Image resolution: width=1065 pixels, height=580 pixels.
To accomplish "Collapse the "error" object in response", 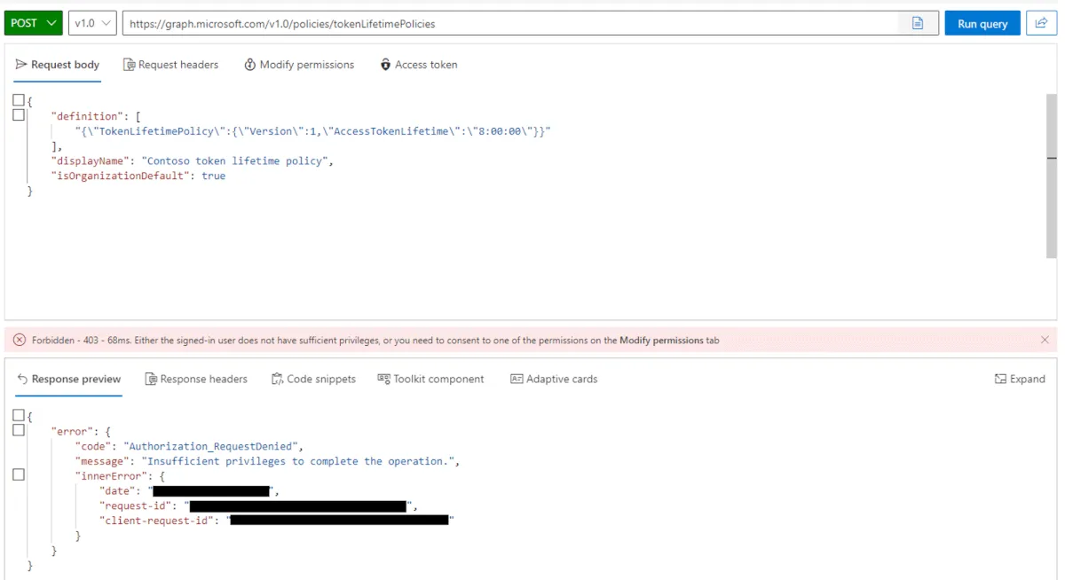I will 19,430.
